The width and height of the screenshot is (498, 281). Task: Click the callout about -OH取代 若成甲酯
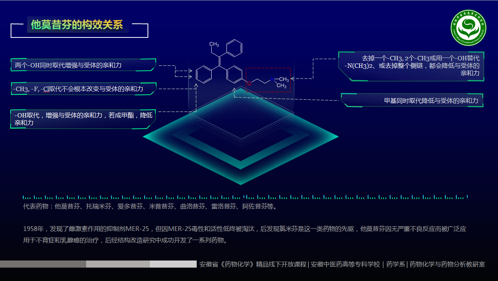click(x=82, y=118)
